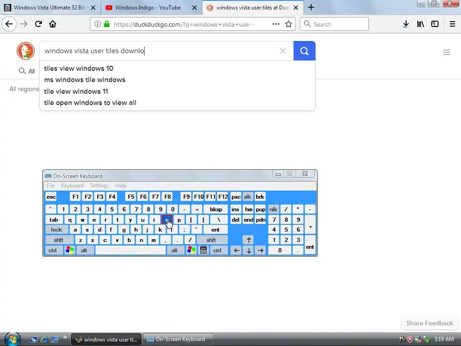Open the Settings menu in On-Screen Keyboard
The width and height of the screenshot is (461, 346).
99,186
